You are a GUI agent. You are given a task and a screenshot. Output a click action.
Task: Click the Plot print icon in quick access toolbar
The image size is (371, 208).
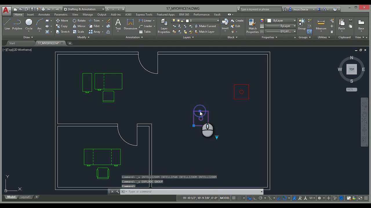43,9
